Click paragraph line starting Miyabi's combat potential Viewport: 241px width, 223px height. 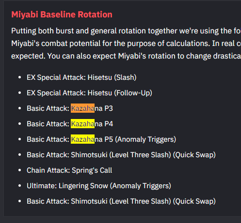[x=126, y=44]
